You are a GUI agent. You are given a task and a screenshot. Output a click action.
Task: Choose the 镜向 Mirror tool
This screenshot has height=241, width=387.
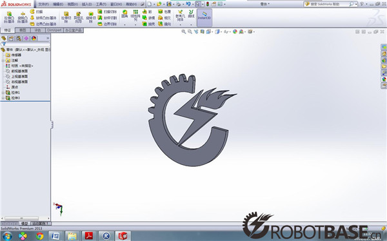tap(164, 24)
